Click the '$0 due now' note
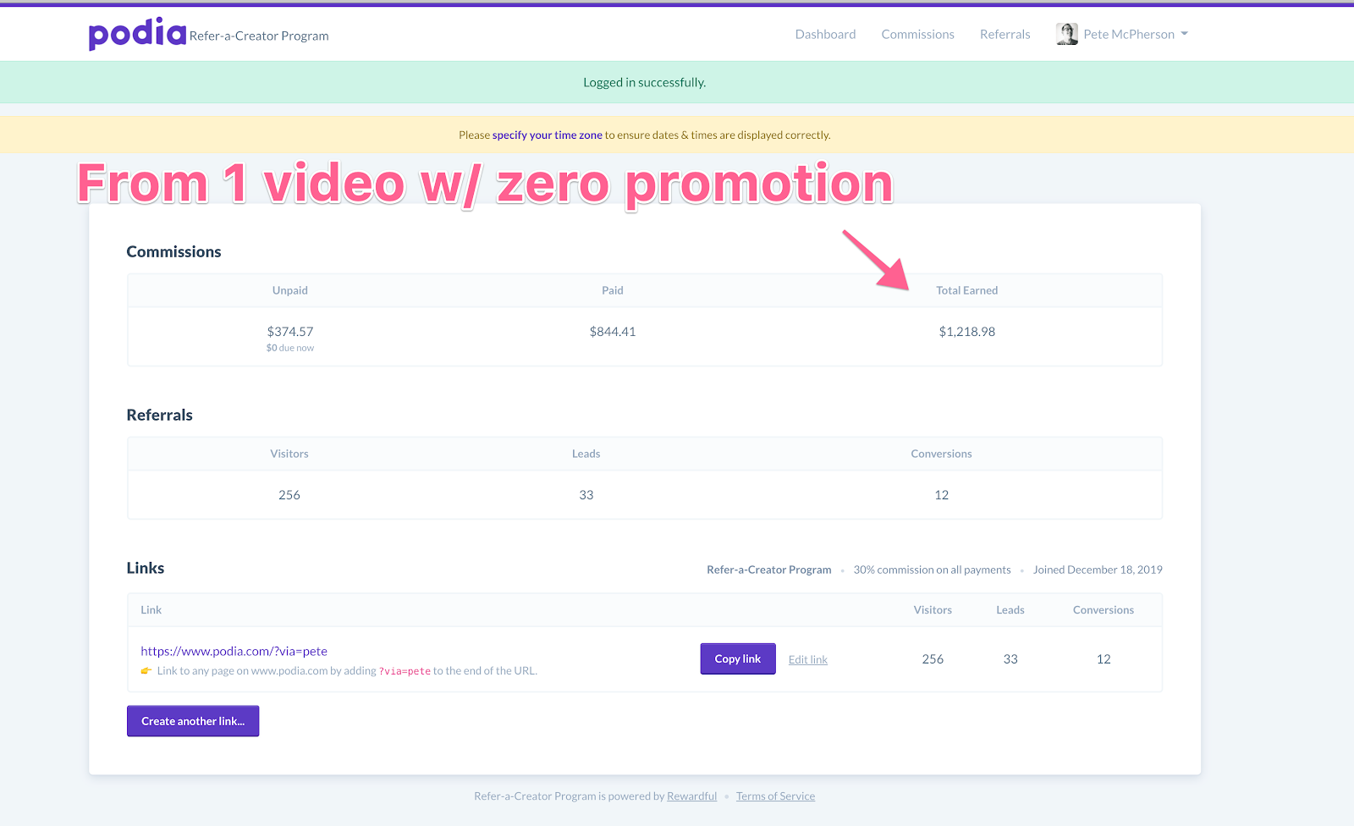The width and height of the screenshot is (1354, 826). pyautogui.click(x=290, y=348)
